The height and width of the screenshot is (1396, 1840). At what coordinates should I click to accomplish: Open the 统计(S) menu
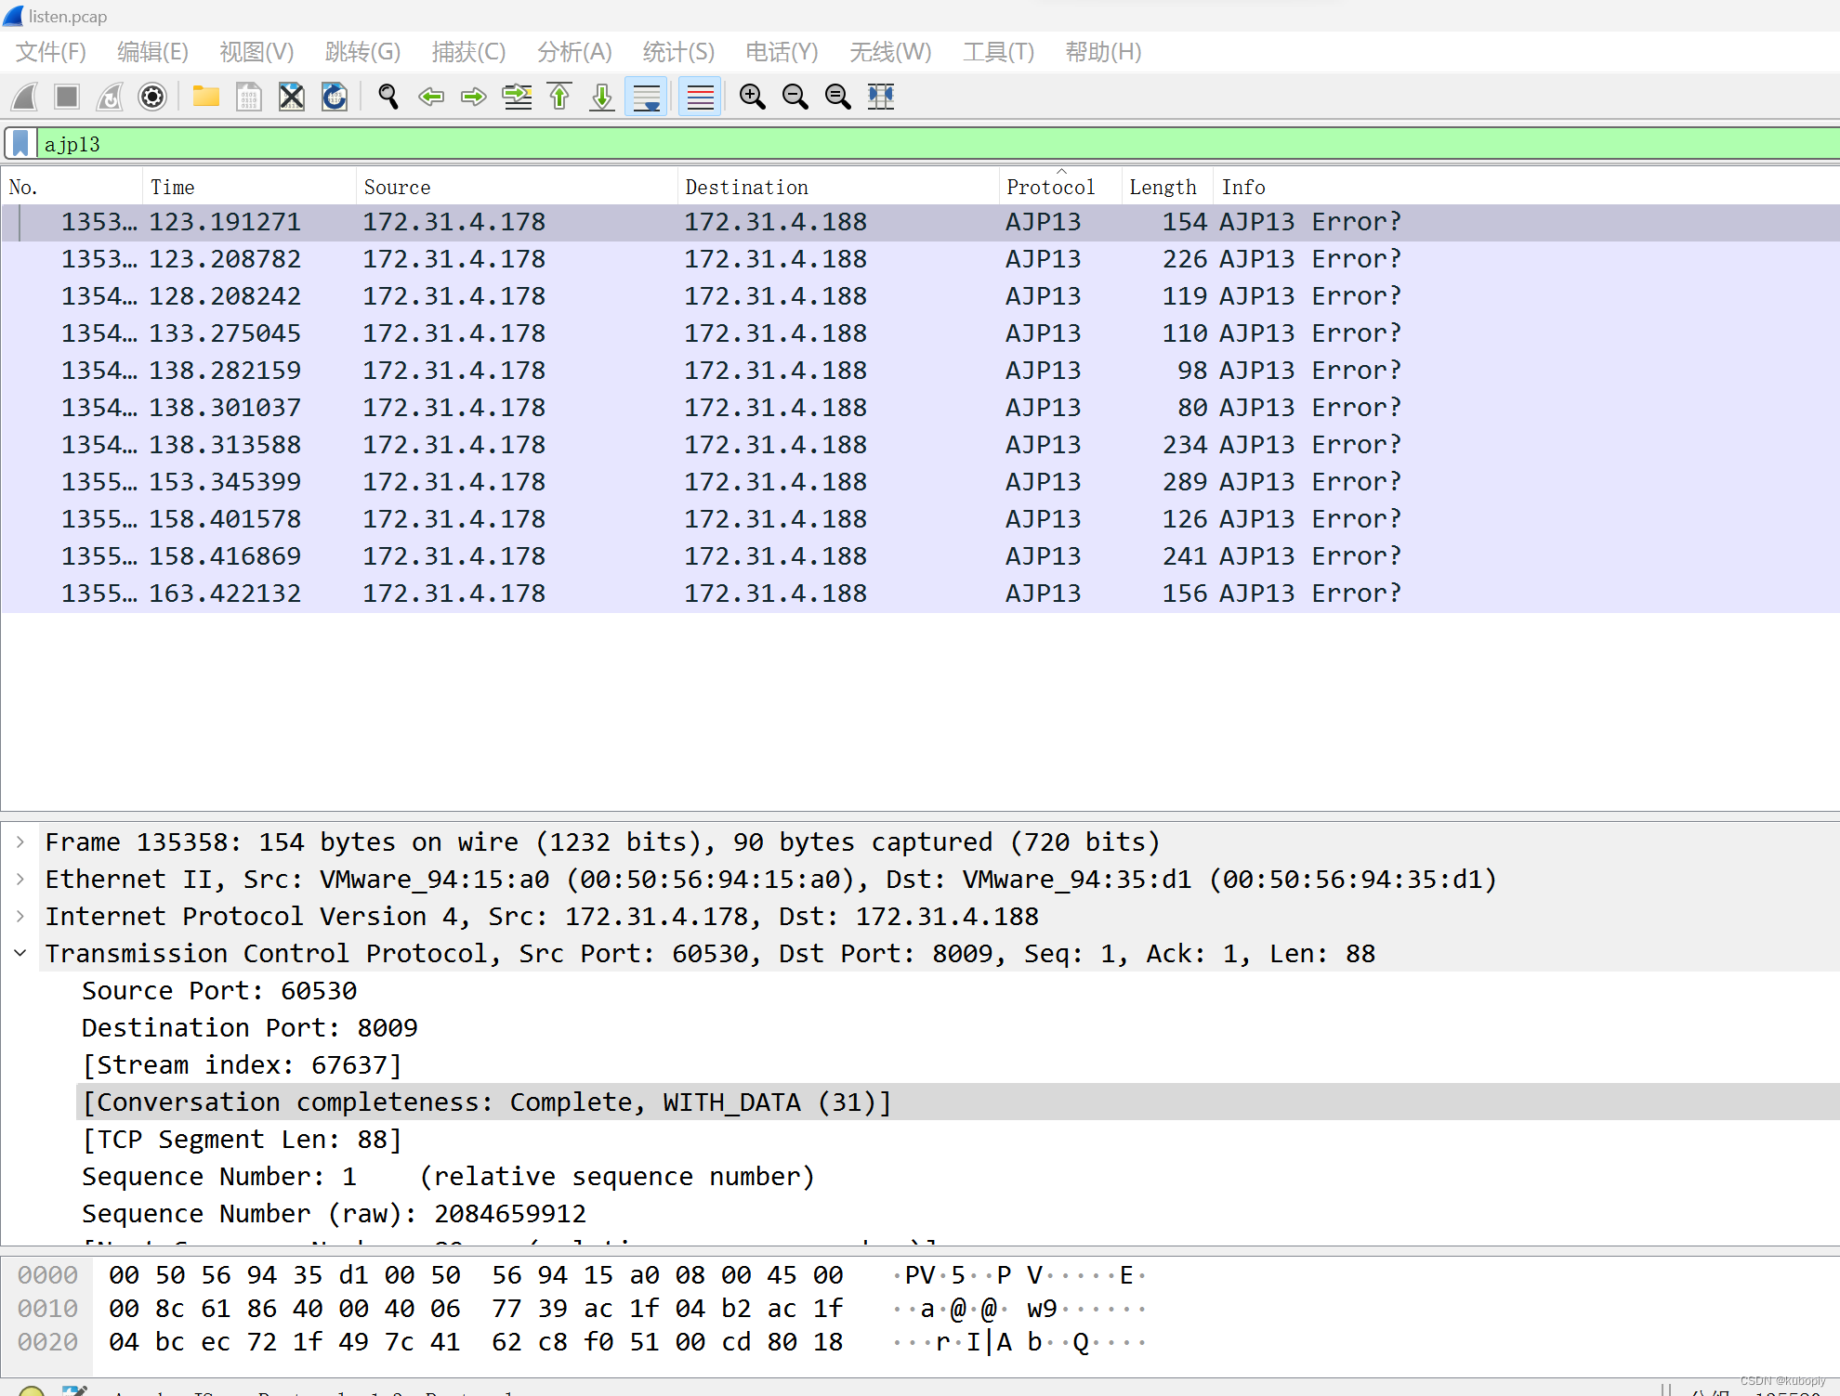[678, 52]
